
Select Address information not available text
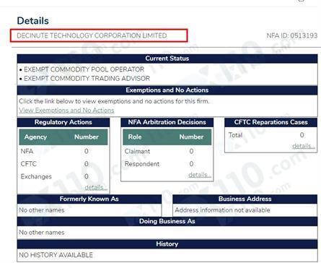[x=222, y=210]
